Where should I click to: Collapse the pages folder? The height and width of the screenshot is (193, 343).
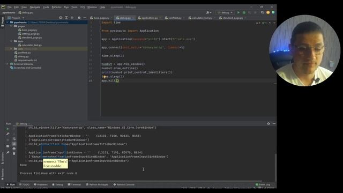click(11, 26)
